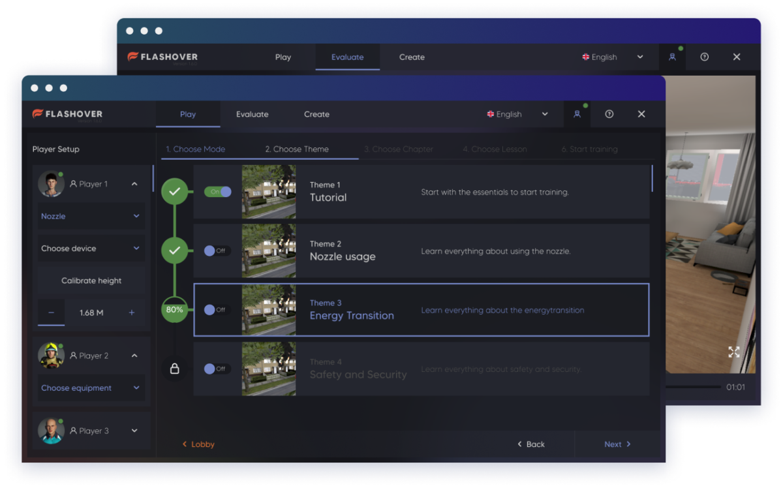Click the lock icon for Theme 4

(x=174, y=369)
